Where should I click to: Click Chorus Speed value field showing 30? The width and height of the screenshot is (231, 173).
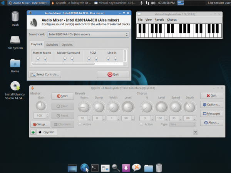pos(174,118)
